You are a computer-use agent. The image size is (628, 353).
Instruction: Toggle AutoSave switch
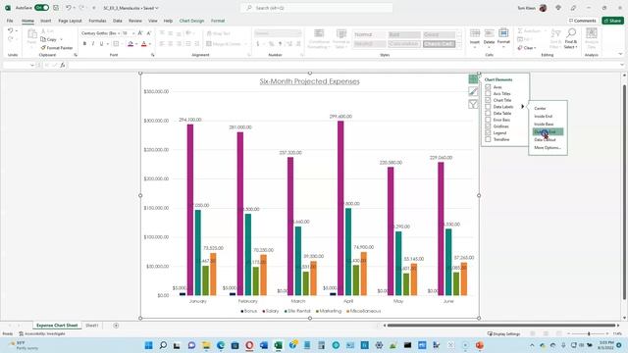click(x=41, y=8)
